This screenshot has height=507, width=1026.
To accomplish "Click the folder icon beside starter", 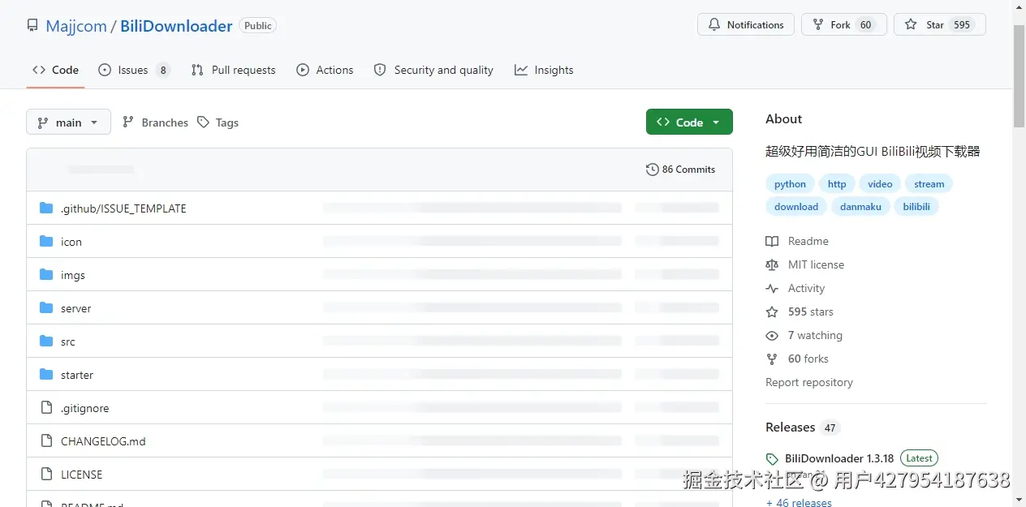I will pyautogui.click(x=46, y=374).
